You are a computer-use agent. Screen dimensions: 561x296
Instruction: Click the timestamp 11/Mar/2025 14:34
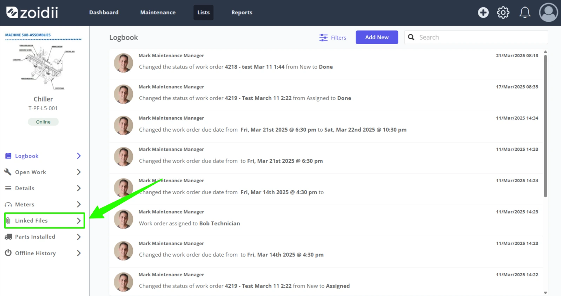click(x=517, y=118)
